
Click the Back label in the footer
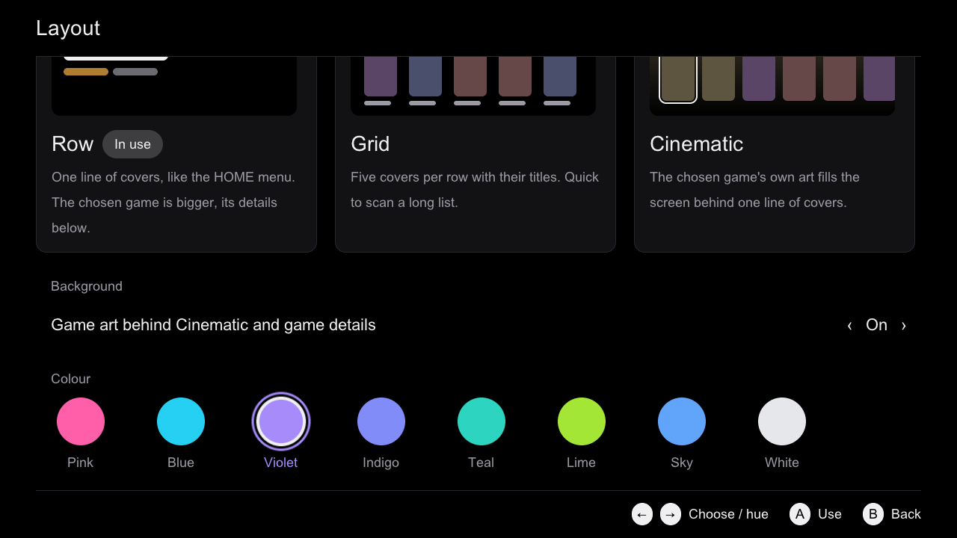click(x=906, y=514)
